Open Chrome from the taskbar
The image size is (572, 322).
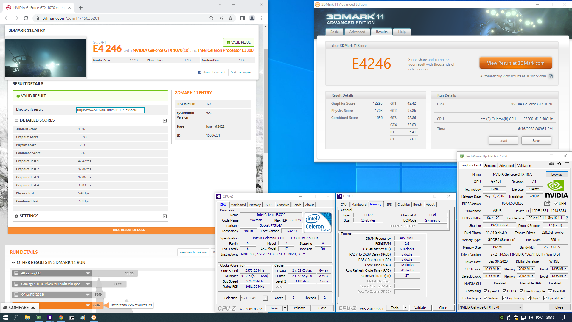(61, 318)
